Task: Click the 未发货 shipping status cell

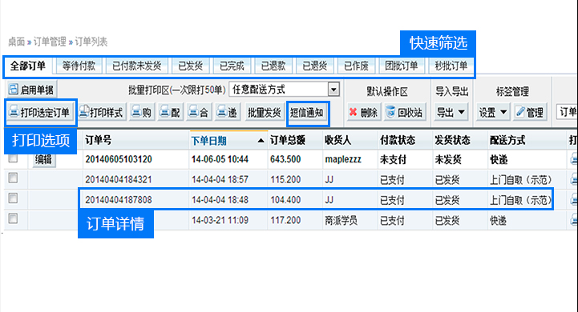Action: 448,160
